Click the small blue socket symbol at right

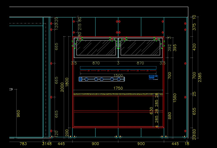click(152, 76)
